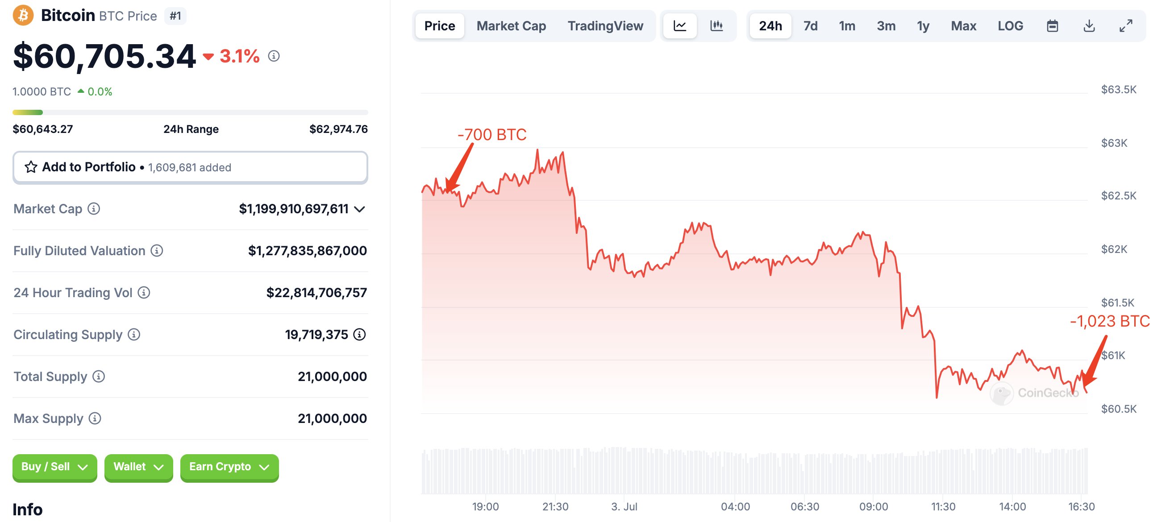Click info icon beside Circulating Supply value
1174x522 pixels.
(x=360, y=335)
